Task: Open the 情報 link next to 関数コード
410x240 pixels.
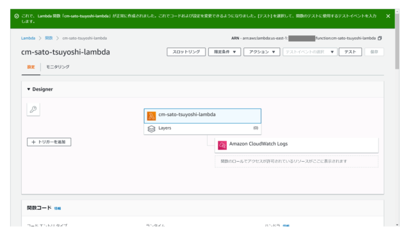Action: tap(58, 209)
